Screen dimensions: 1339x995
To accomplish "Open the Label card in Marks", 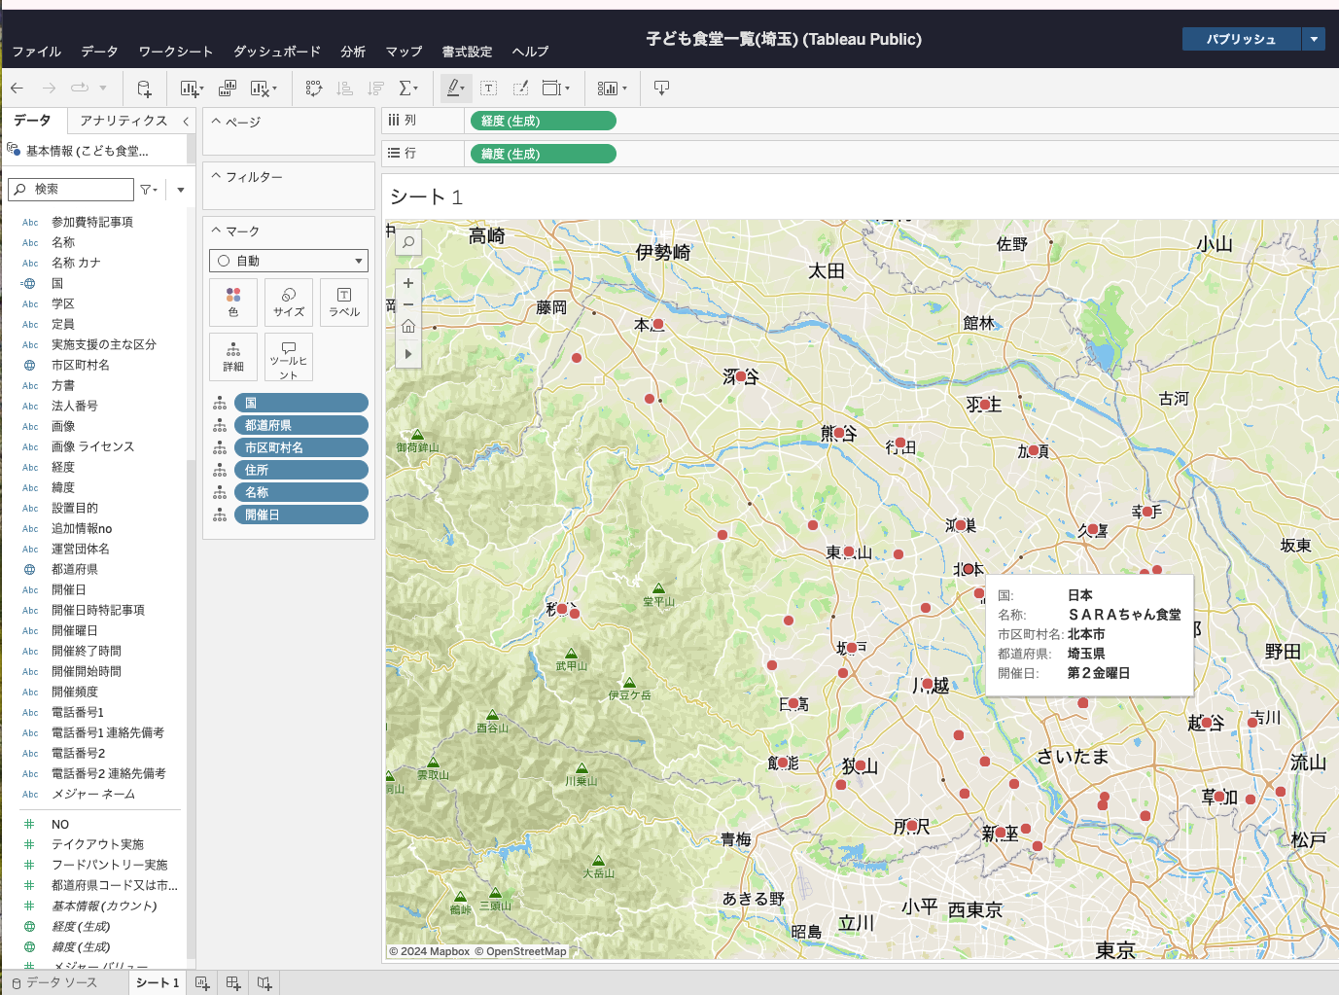I will click(344, 302).
